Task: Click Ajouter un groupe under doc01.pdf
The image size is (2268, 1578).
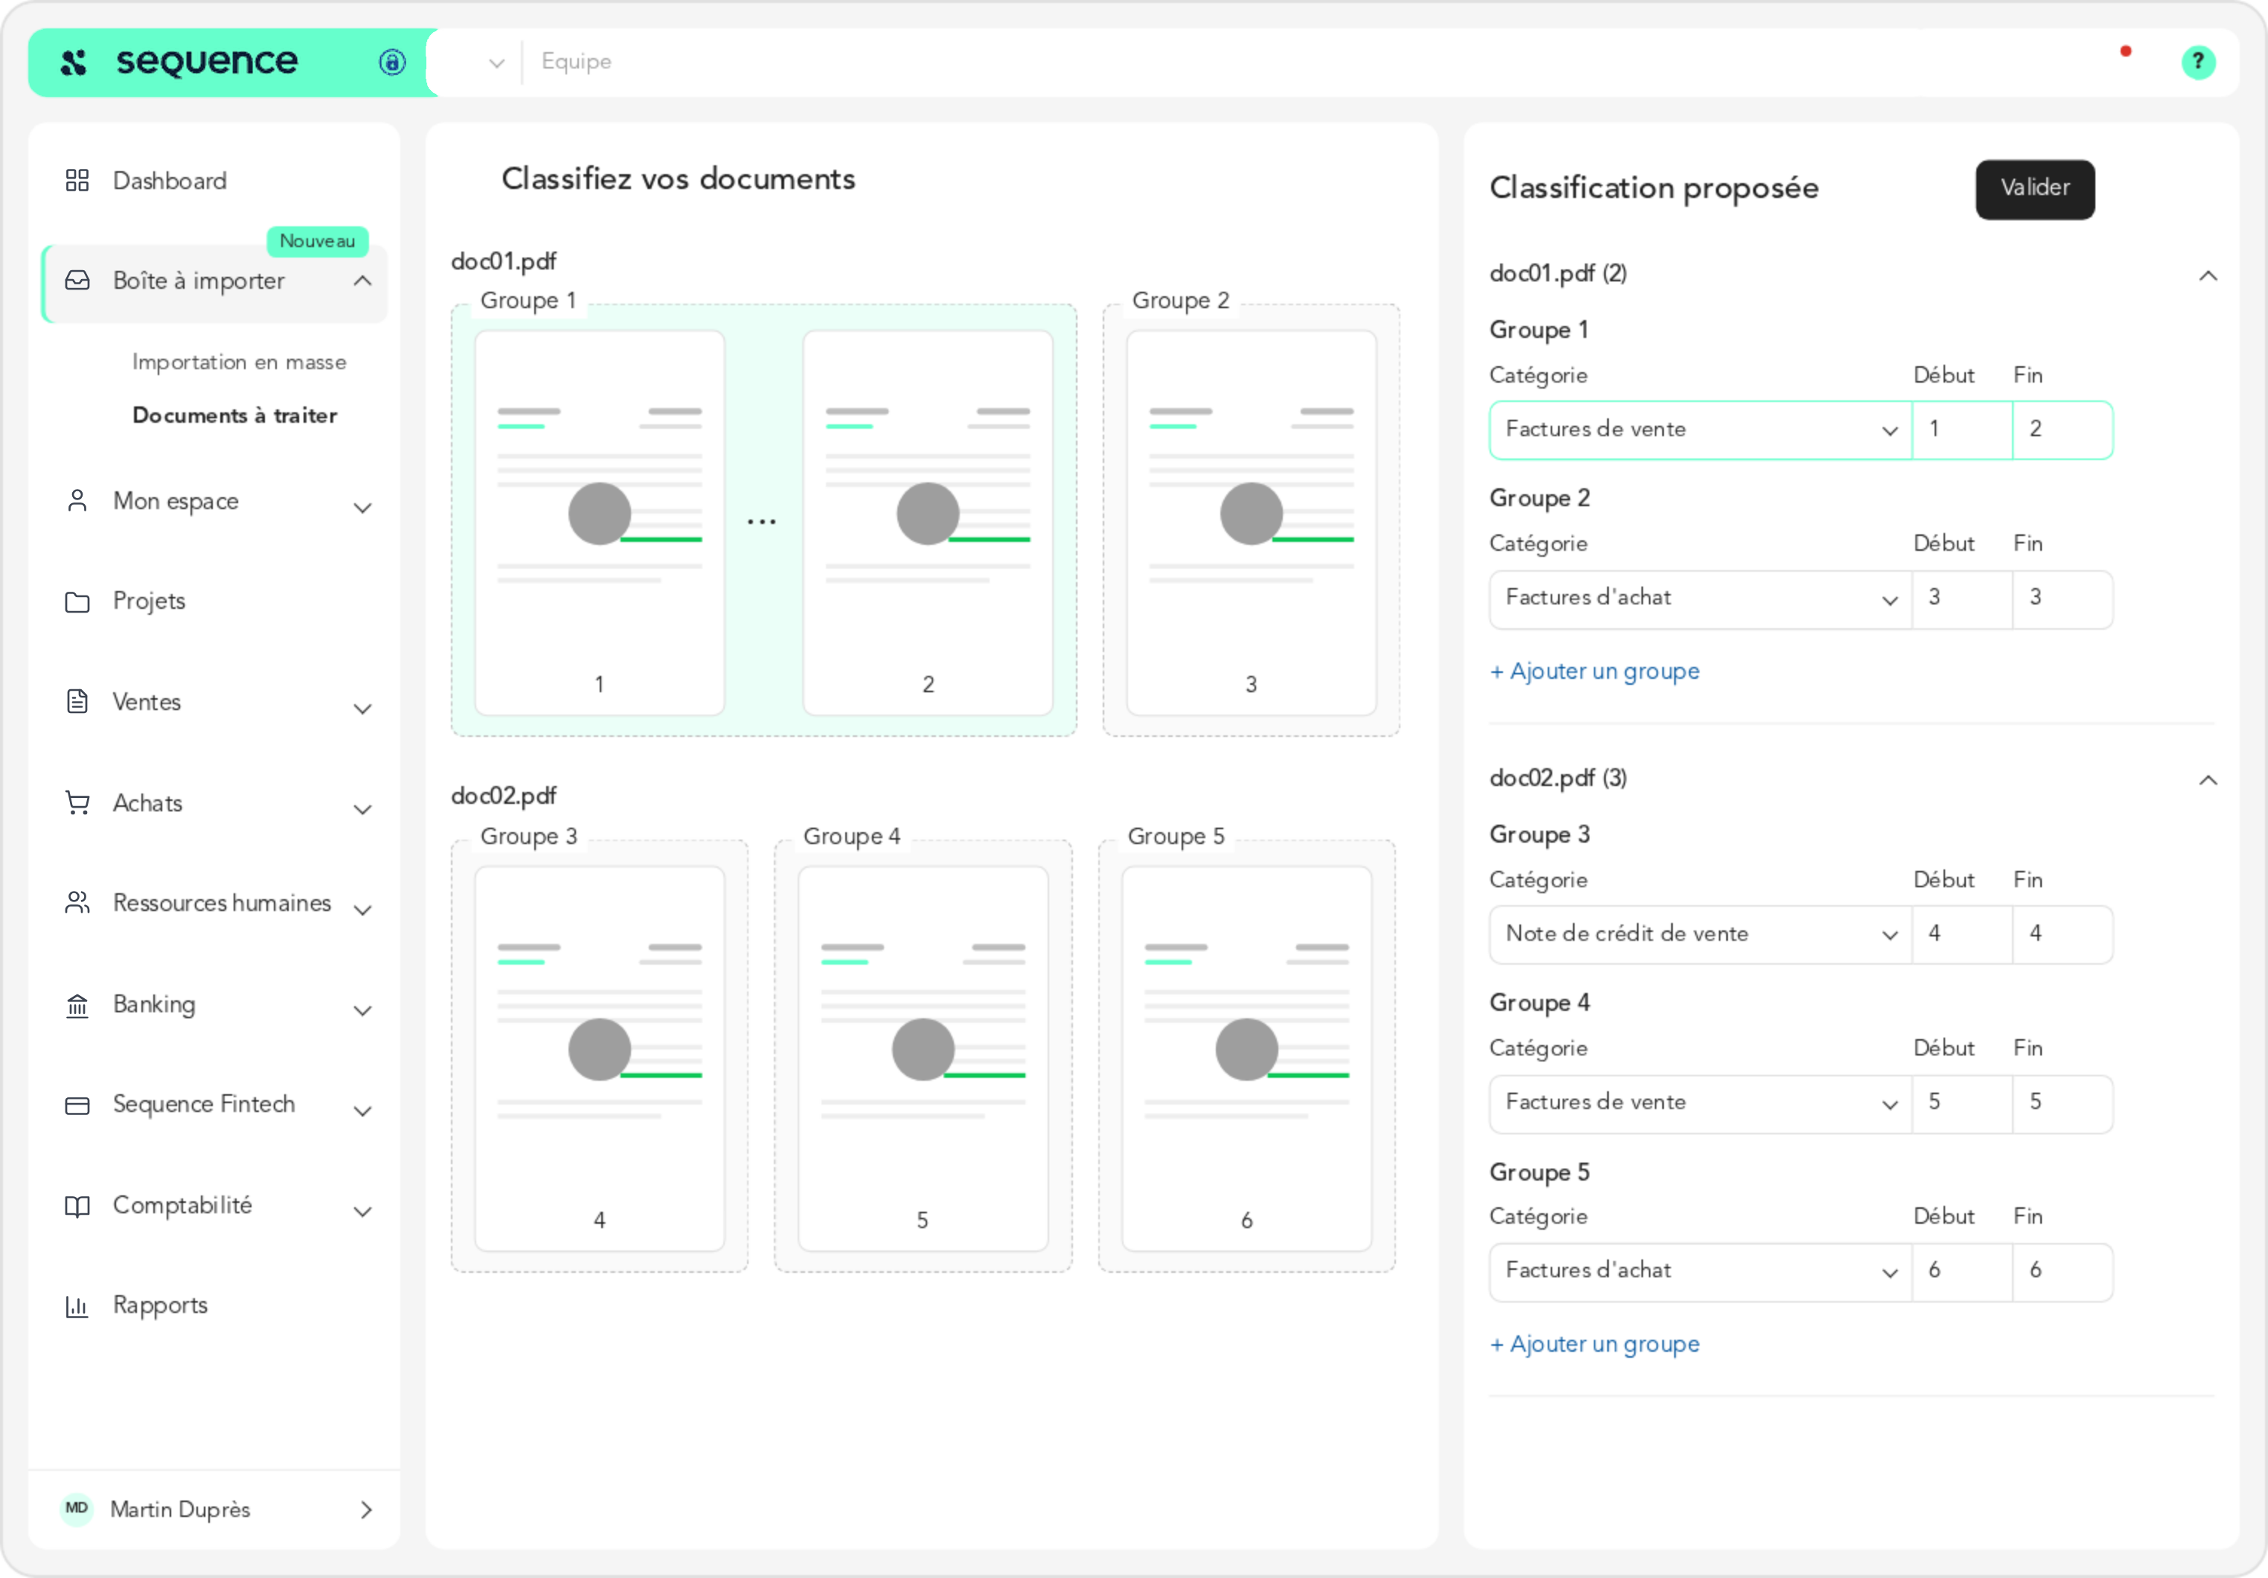Action: 1595,672
